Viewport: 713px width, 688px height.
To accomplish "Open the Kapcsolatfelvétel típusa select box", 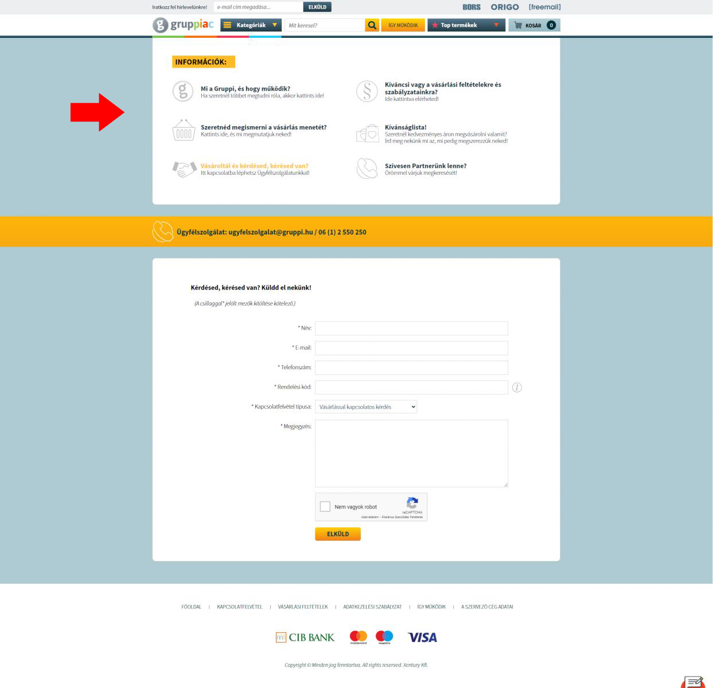I will [366, 407].
